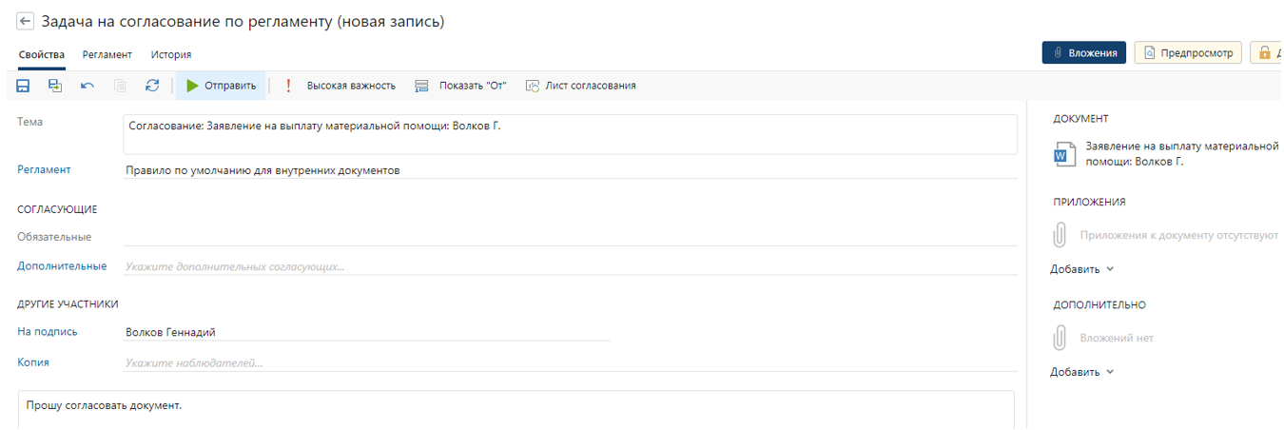Click the save (floppy disk) icon
This screenshot has height=430, width=1284.
click(24, 86)
